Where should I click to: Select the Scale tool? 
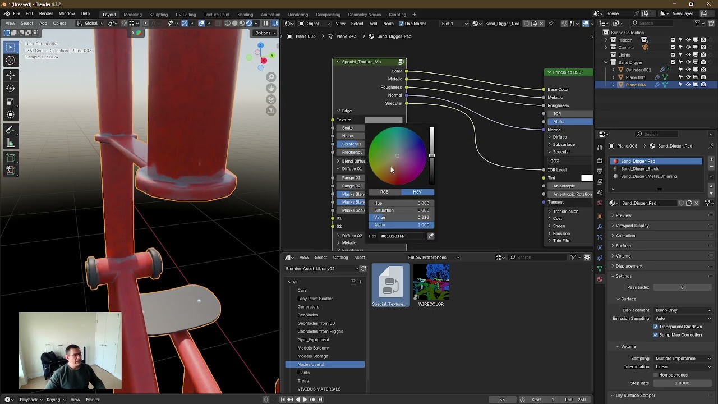[x=11, y=102]
